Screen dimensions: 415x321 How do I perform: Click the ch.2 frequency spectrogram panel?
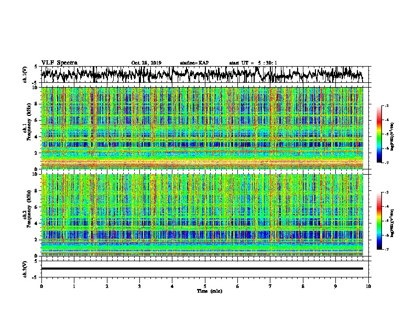tap(202, 215)
